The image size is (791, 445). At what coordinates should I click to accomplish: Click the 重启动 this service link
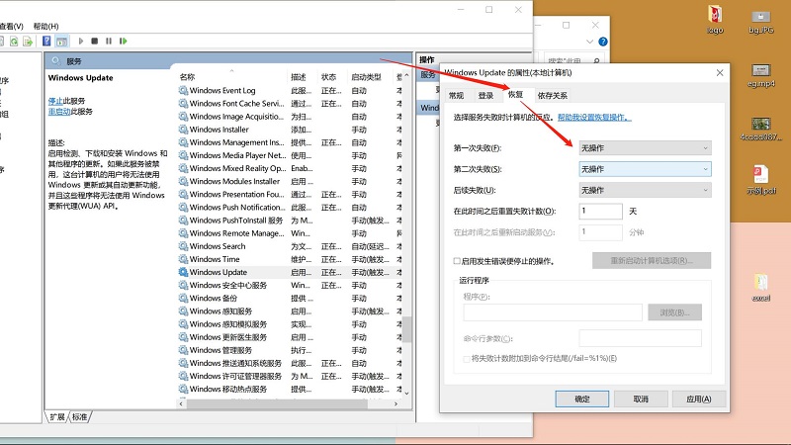(x=59, y=112)
